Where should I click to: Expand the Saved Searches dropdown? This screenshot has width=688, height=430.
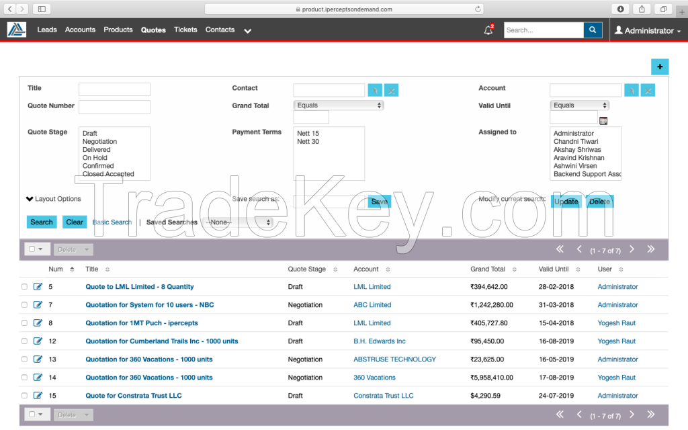click(x=239, y=222)
